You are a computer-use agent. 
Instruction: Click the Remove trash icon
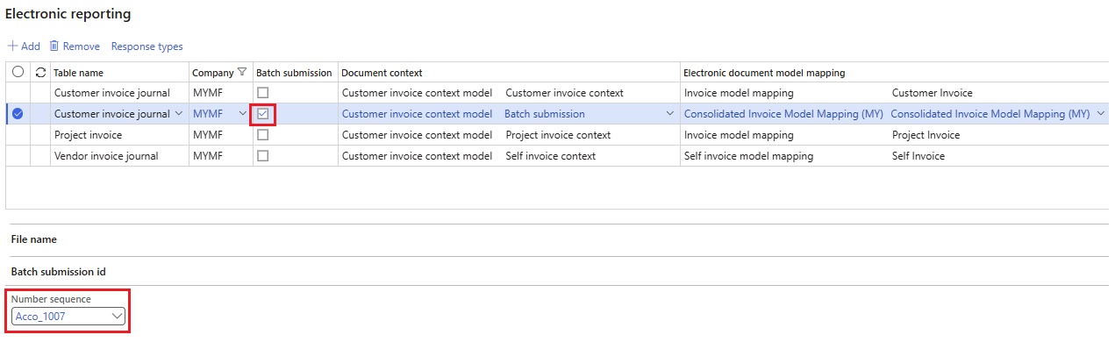(54, 46)
